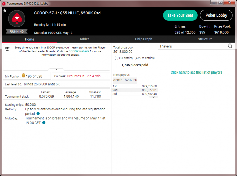
Task: Close the Tournament Lobby window
Action: click(x=230, y=3)
